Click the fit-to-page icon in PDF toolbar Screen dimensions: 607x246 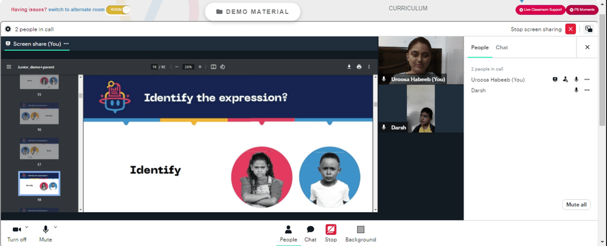(x=213, y=67)
